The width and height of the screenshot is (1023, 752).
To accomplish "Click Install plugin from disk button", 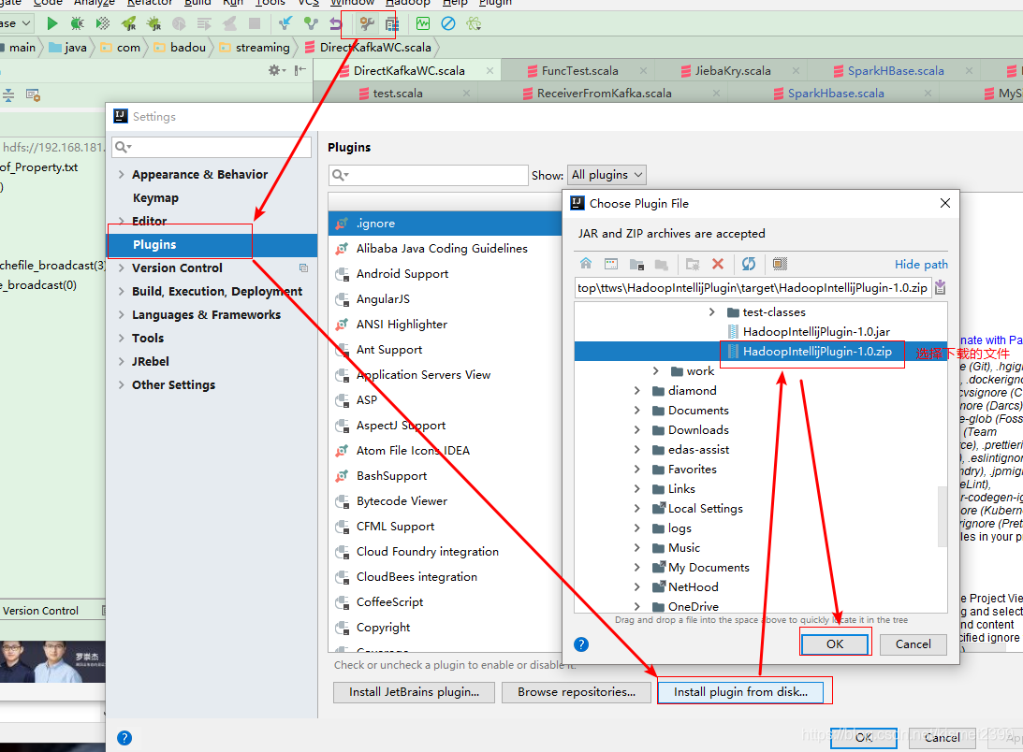I will click(740, 692).
